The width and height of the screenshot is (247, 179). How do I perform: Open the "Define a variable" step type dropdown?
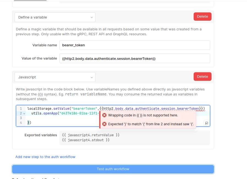[55, 17]
